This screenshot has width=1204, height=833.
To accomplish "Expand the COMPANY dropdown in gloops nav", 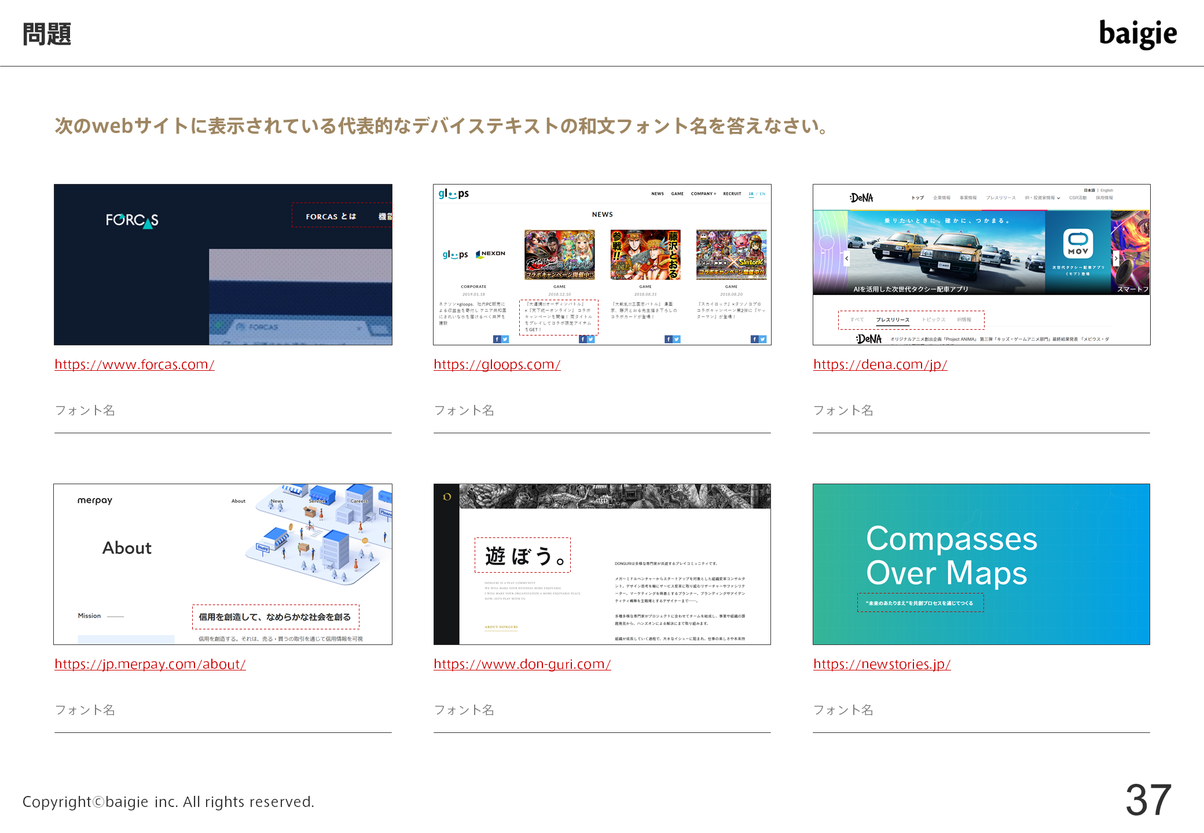I will (x=703, y=194).
